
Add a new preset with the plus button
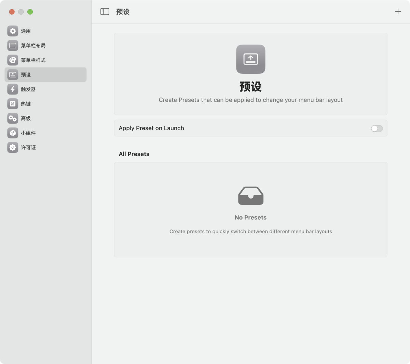[398, 12]
